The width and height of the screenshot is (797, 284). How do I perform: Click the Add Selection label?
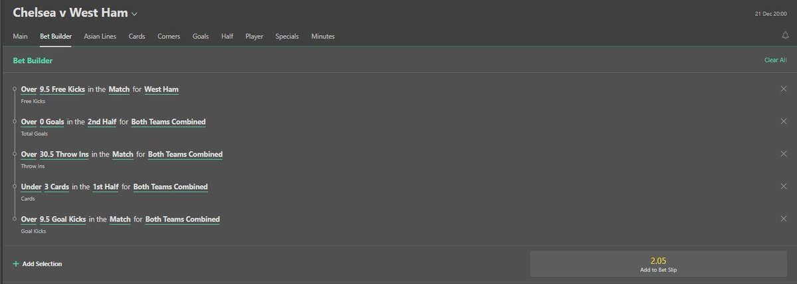[42, 263]
